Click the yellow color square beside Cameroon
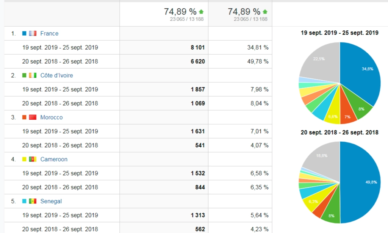This screenshot has width=388, height=233. point(24,160)
